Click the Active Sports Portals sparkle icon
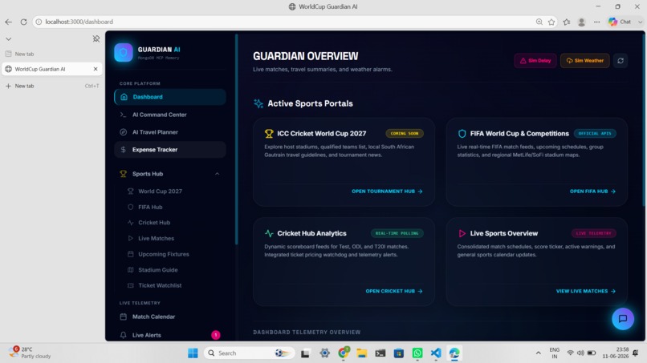Image resolution: width=647 pixels, height=363 pixels. point(258,103)
